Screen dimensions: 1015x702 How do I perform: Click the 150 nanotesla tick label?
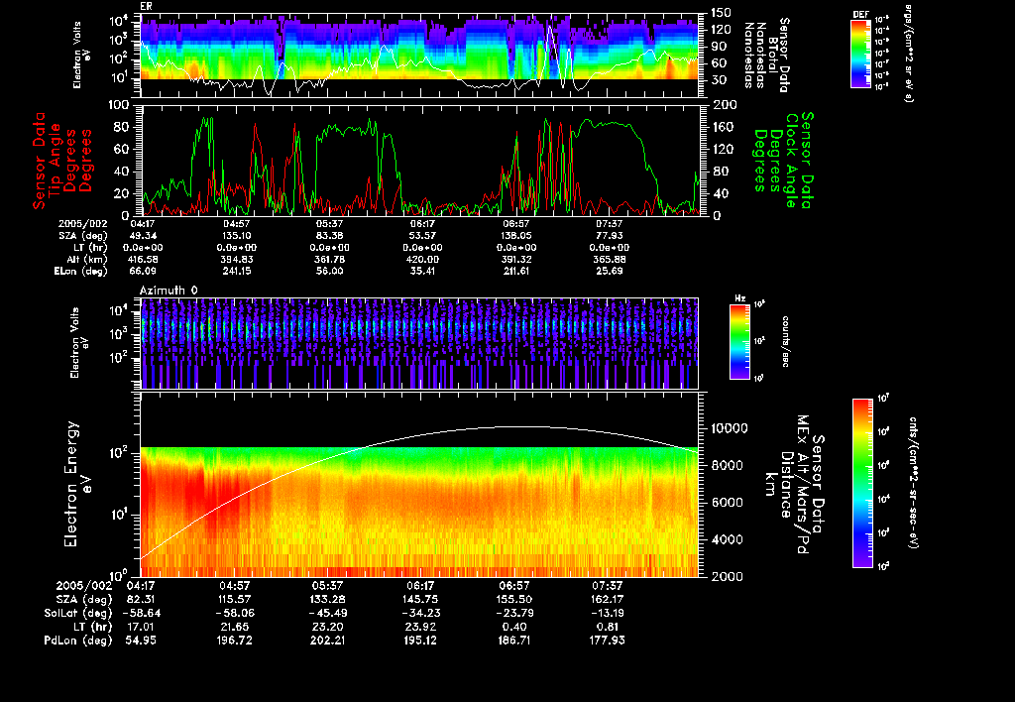click(721, 12)
